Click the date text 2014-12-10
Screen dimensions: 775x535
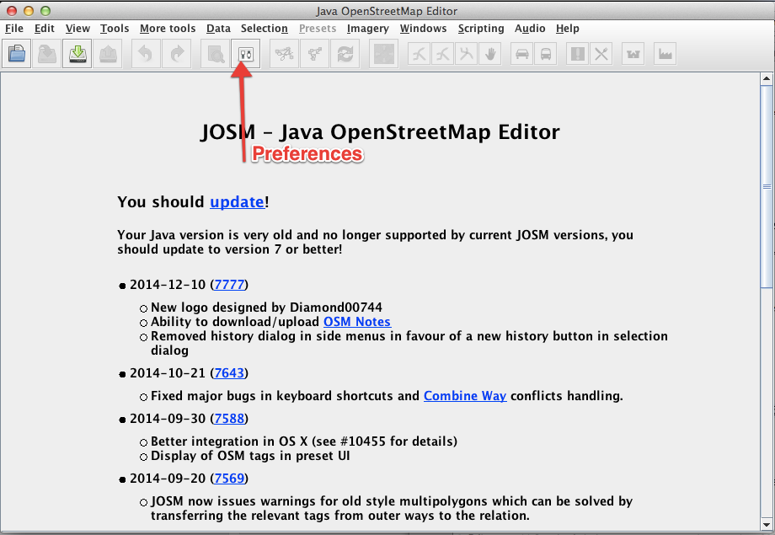[168, 285]
